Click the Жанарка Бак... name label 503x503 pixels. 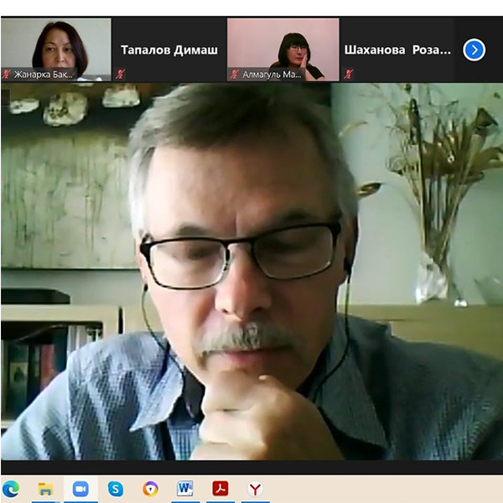tap(44, 75)
